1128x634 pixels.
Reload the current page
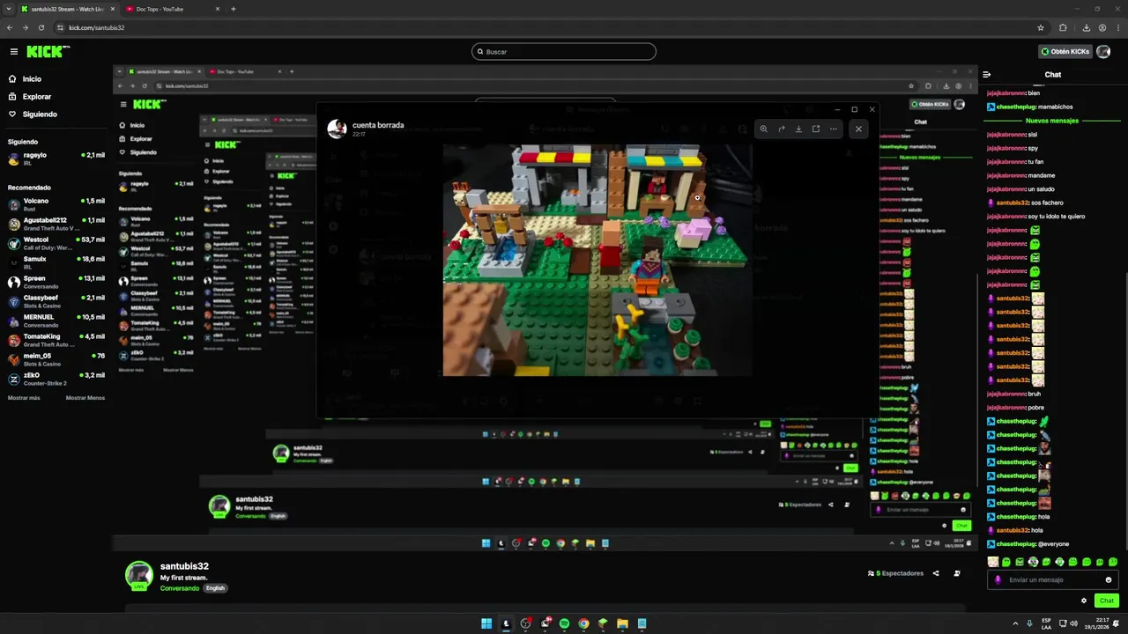(41, 27)
